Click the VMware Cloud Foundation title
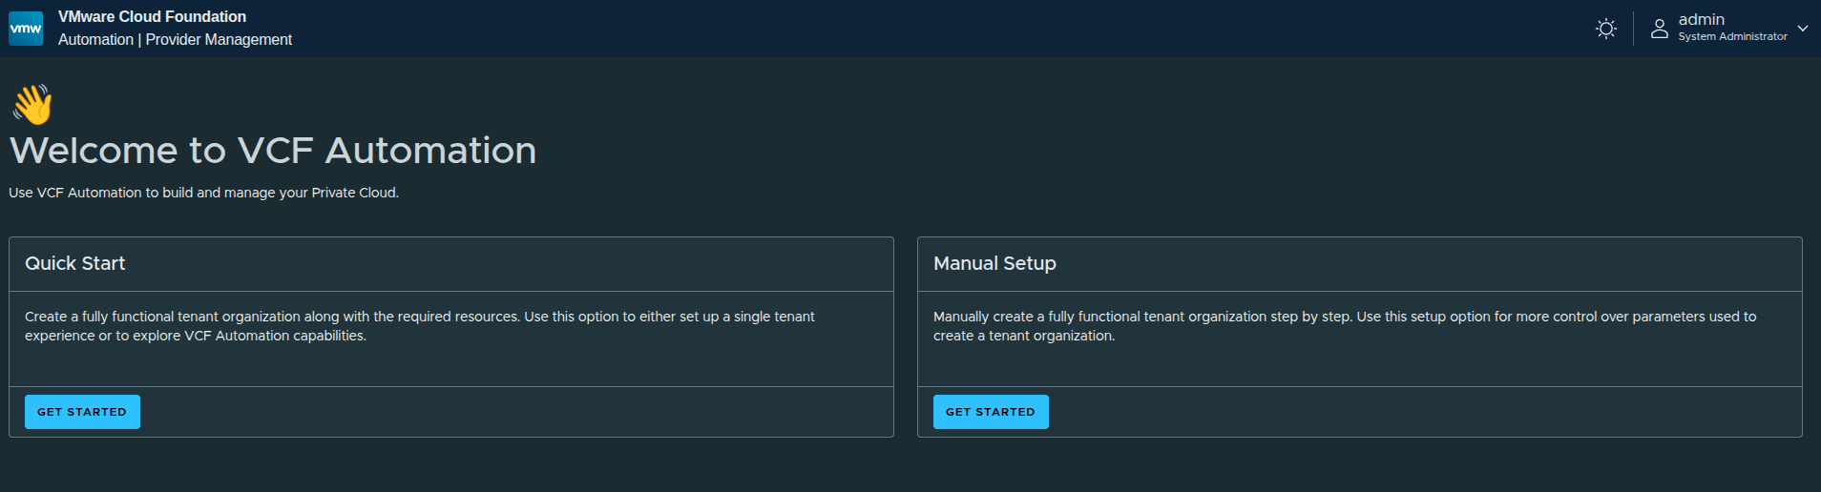Viewport: 1821px width, 492px height. click(x=152, y=17)
